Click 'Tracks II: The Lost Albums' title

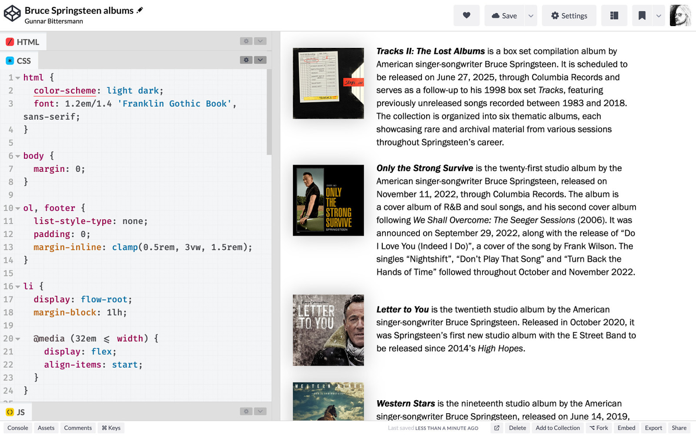430,51
